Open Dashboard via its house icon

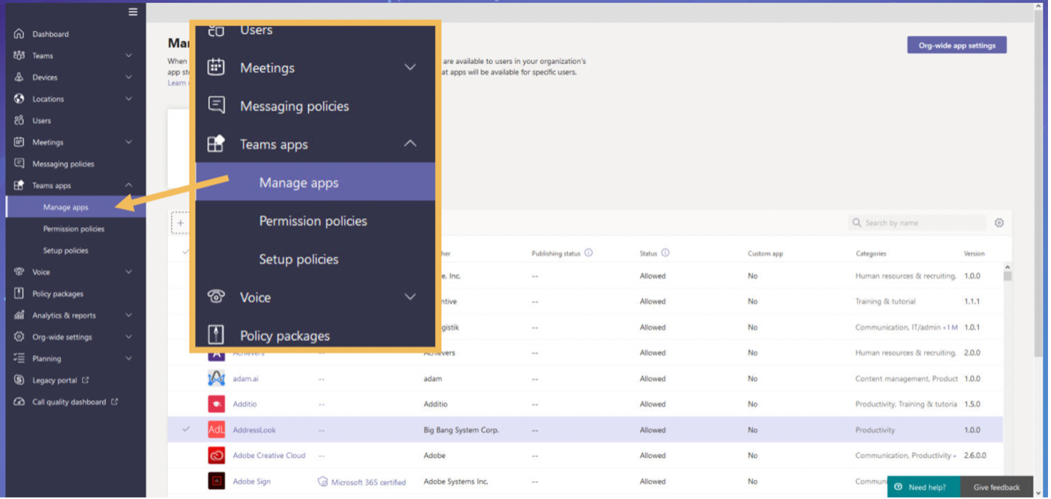[19, 34]
